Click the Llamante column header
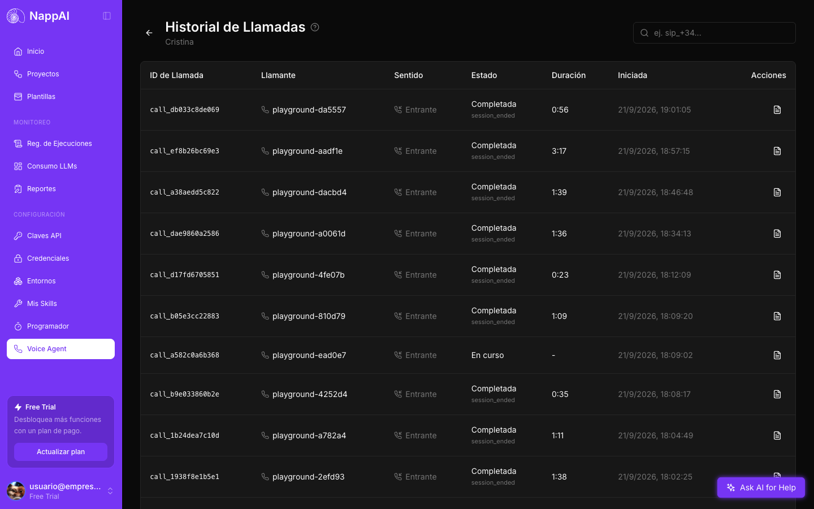Image resolution: width=814 pixels, height=509 pixels. click(x=278, y=75)
